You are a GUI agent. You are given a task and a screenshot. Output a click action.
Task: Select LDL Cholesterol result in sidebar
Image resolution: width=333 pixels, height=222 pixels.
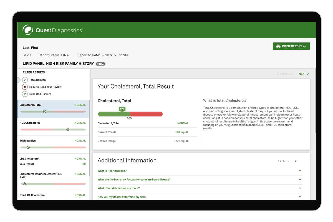pos(53,161)
